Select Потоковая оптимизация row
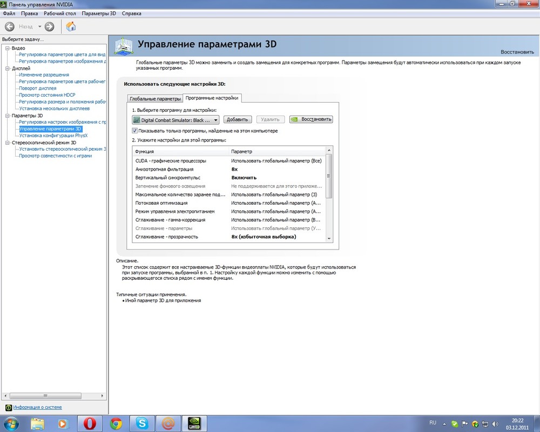Screen dimensions: 540x432 228,203
